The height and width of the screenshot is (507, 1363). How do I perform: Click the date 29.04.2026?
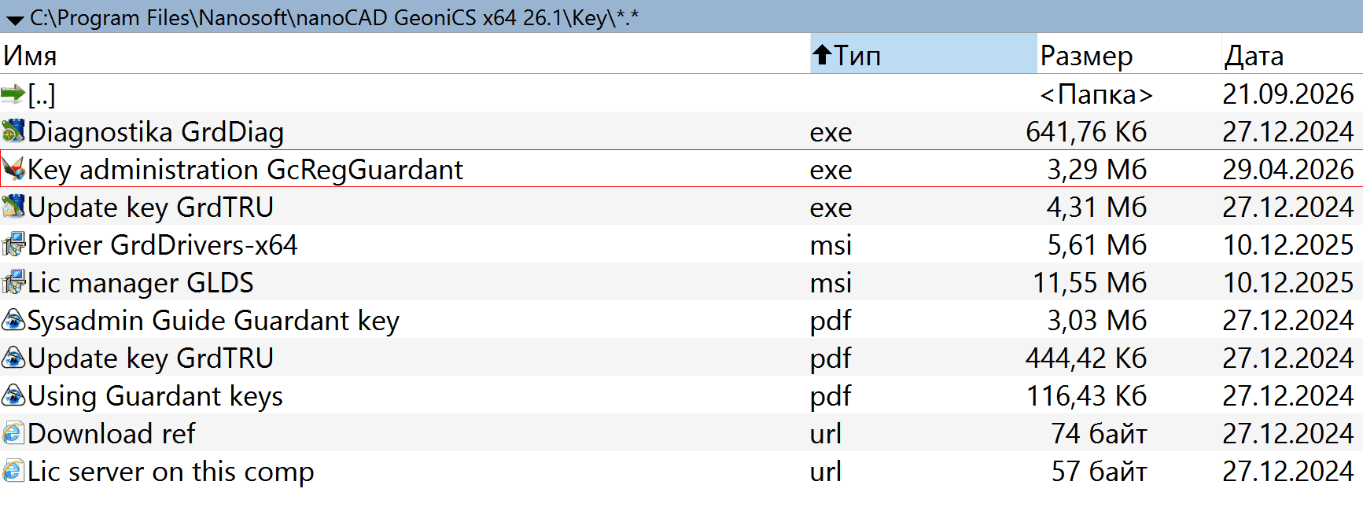tap(1288, 170)
